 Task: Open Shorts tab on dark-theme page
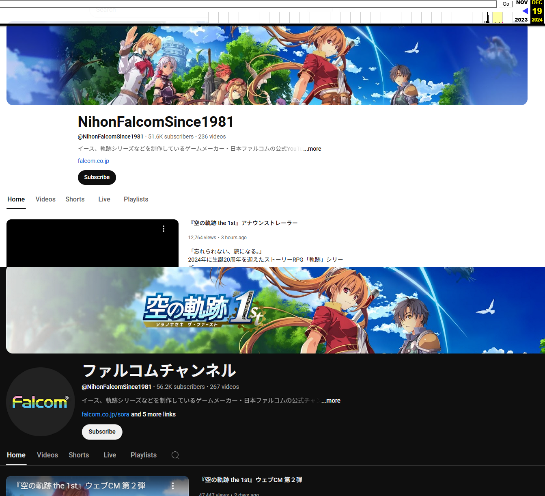click(79, 455)
